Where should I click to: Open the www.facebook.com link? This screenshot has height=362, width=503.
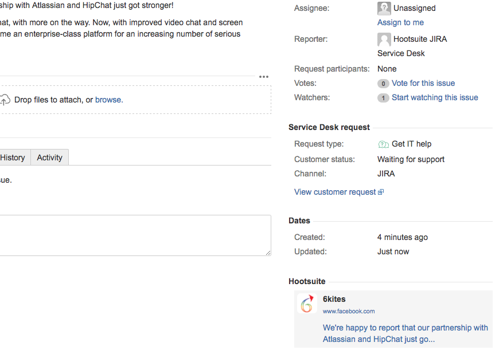(x=348, y=311)
